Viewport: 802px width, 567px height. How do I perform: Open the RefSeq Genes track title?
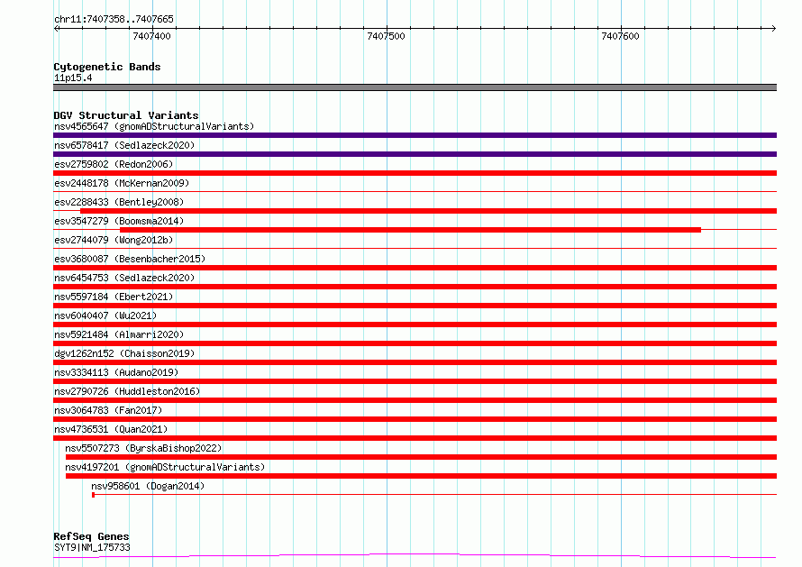[91, 536]
